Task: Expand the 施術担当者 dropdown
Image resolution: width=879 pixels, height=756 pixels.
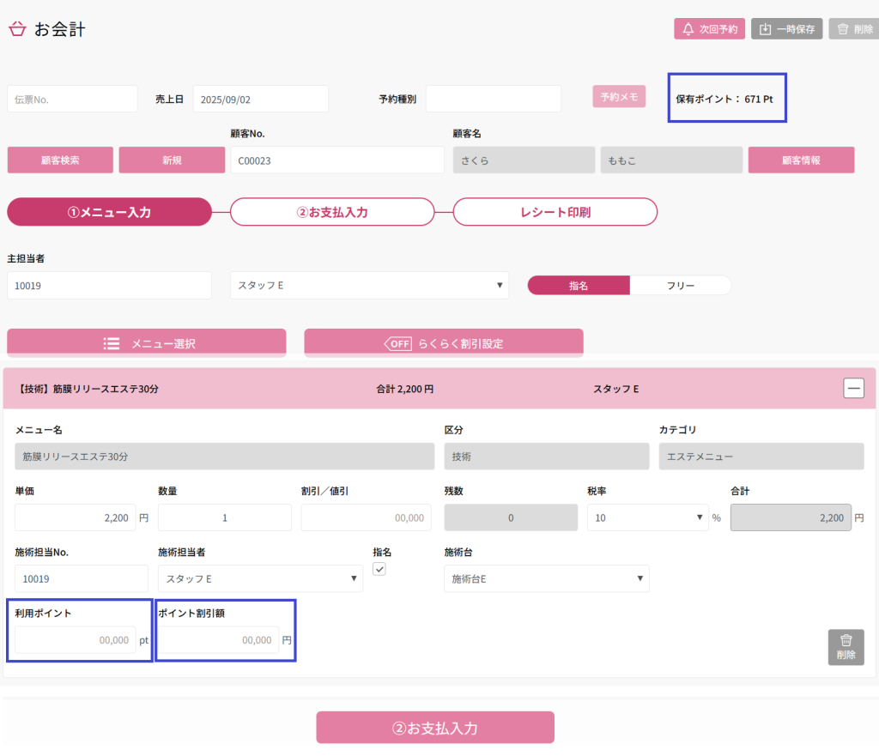Action: (260, 578)
